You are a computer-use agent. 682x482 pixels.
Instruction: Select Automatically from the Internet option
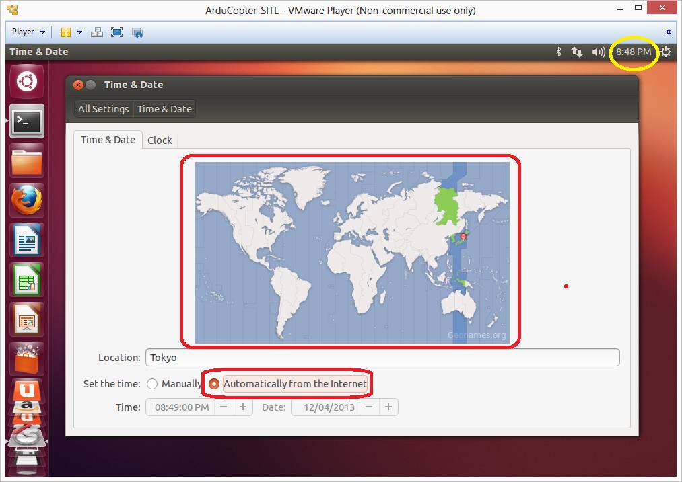pos(214,384)
